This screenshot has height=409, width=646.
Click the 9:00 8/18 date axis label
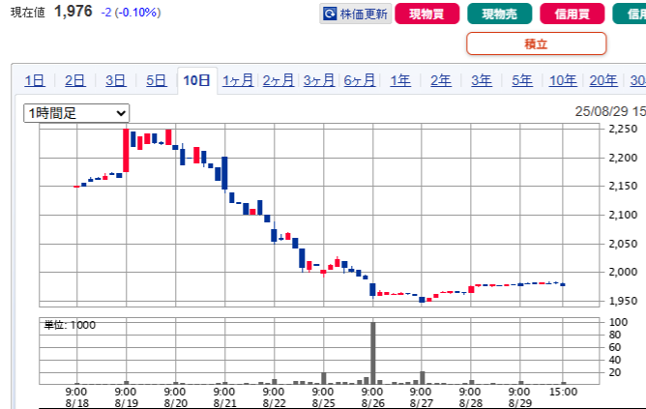tap(76, 397)
